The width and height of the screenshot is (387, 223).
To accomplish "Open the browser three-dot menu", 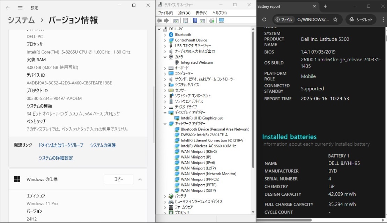I will pos(383,20).
